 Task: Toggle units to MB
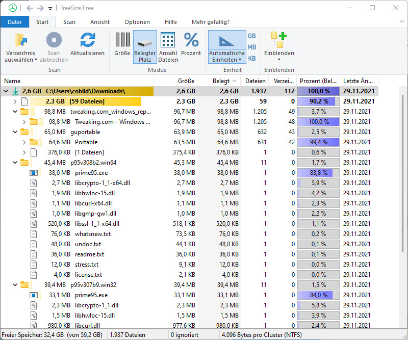tap(251, 47)
